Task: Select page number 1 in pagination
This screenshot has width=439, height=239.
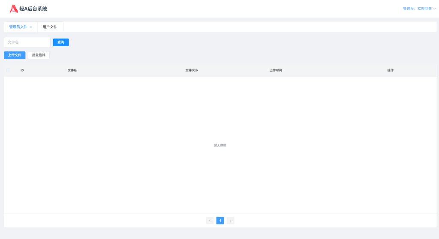Action: tap(220, 221)
